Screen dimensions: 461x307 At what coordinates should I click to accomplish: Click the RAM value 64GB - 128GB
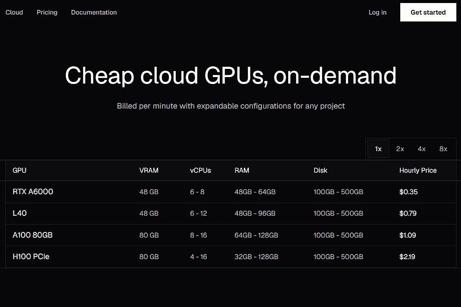click(256, 236)
